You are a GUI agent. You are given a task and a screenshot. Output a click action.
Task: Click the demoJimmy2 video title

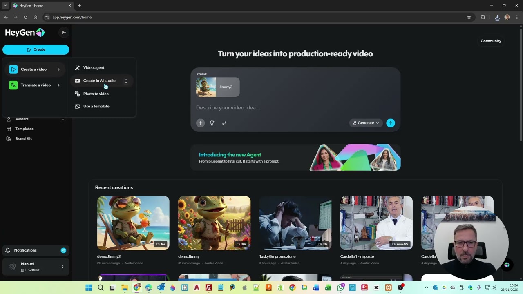(109, 256)
